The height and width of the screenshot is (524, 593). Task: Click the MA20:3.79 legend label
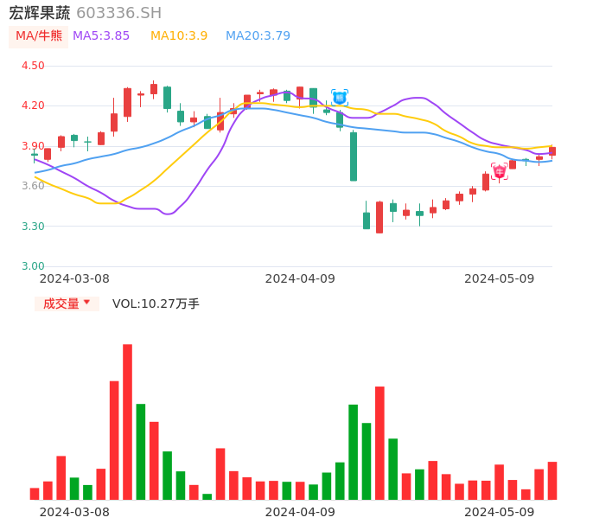258,36
